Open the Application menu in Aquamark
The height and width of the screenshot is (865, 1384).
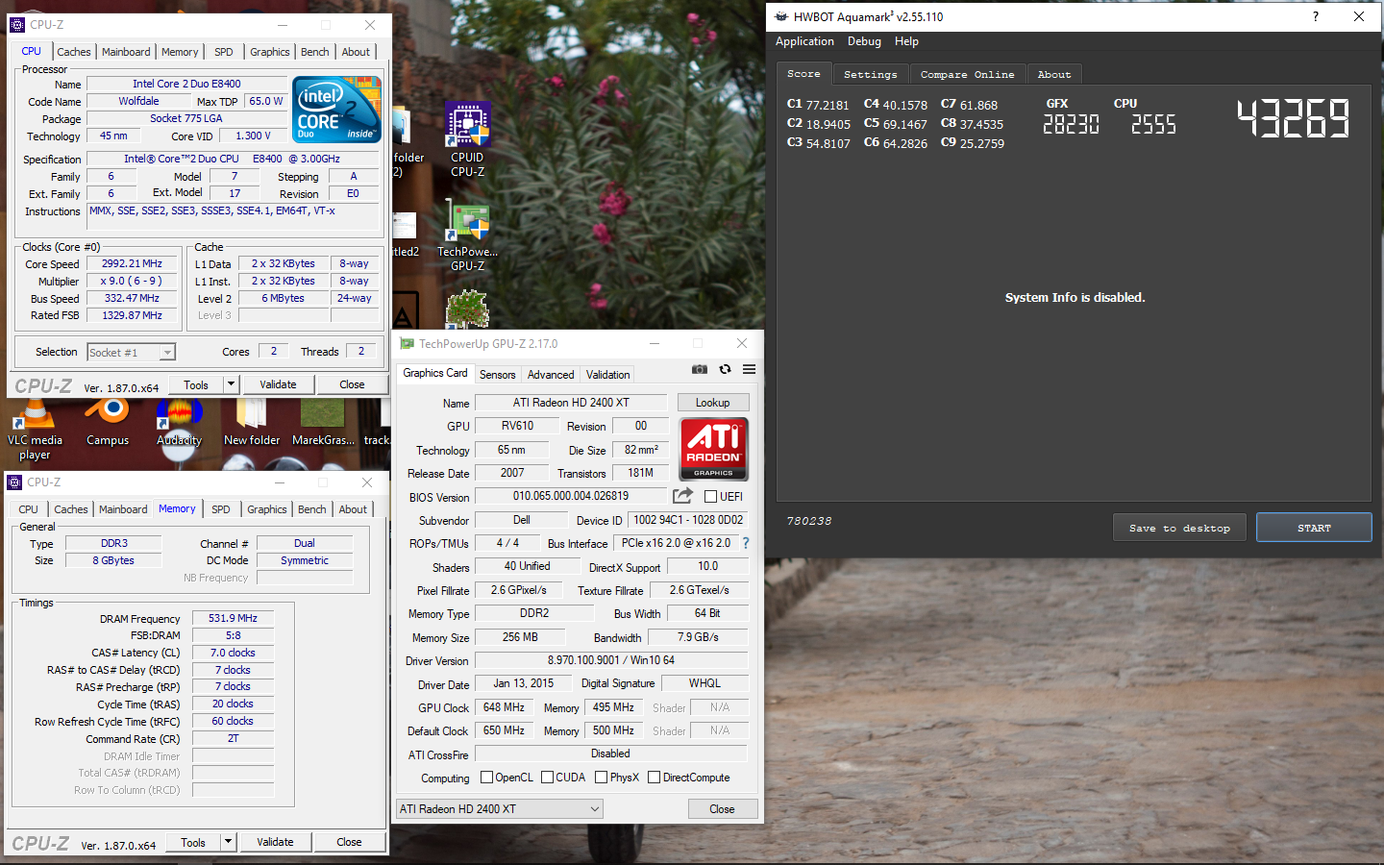point(804,41)
